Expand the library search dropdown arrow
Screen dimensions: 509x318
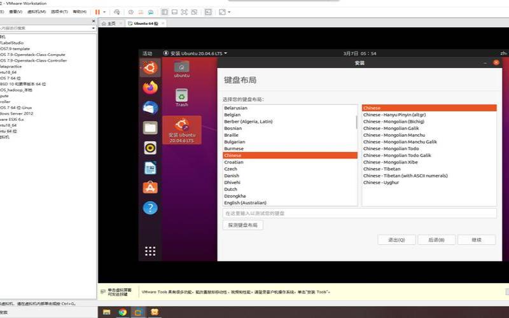94,28
